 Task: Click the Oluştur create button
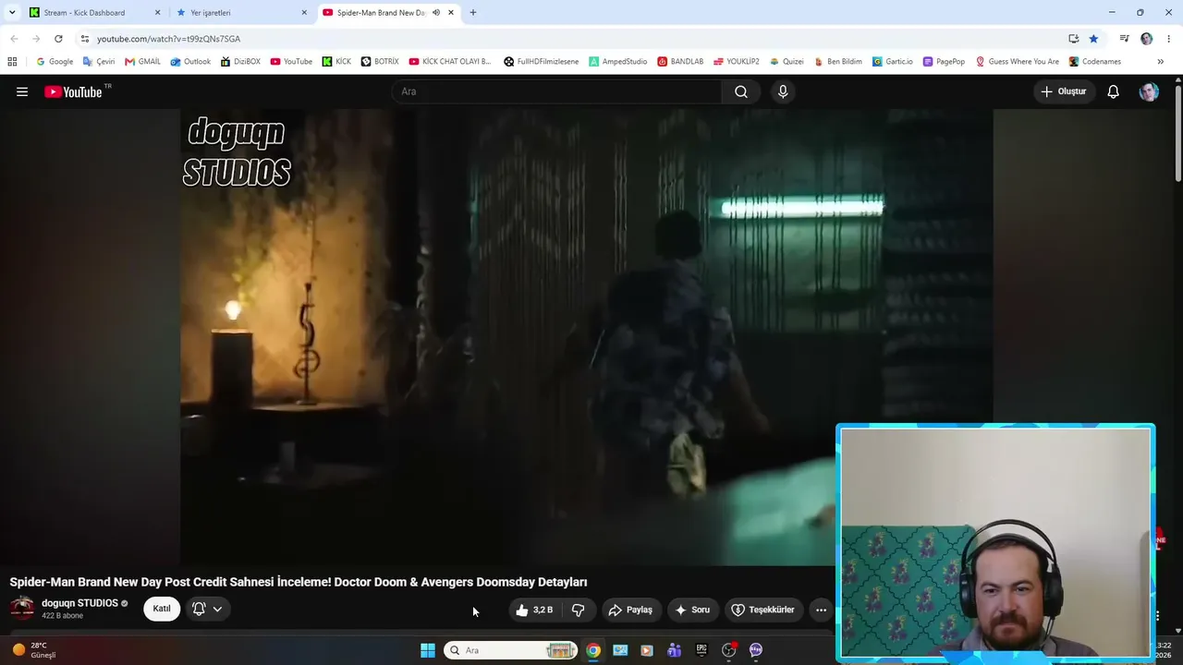(1064, 91)
